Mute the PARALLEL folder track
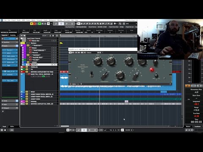The width and height of the screenshot is (203, 152). [27, 67]
